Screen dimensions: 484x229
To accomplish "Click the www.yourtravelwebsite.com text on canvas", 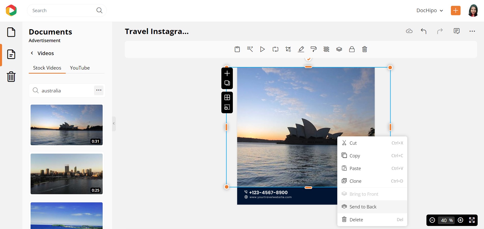I will pos(271,197).
